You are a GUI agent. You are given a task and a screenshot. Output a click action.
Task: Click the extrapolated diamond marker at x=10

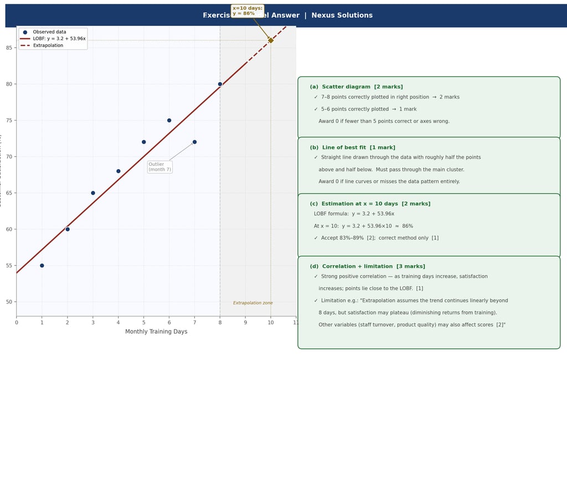[270, 40]
